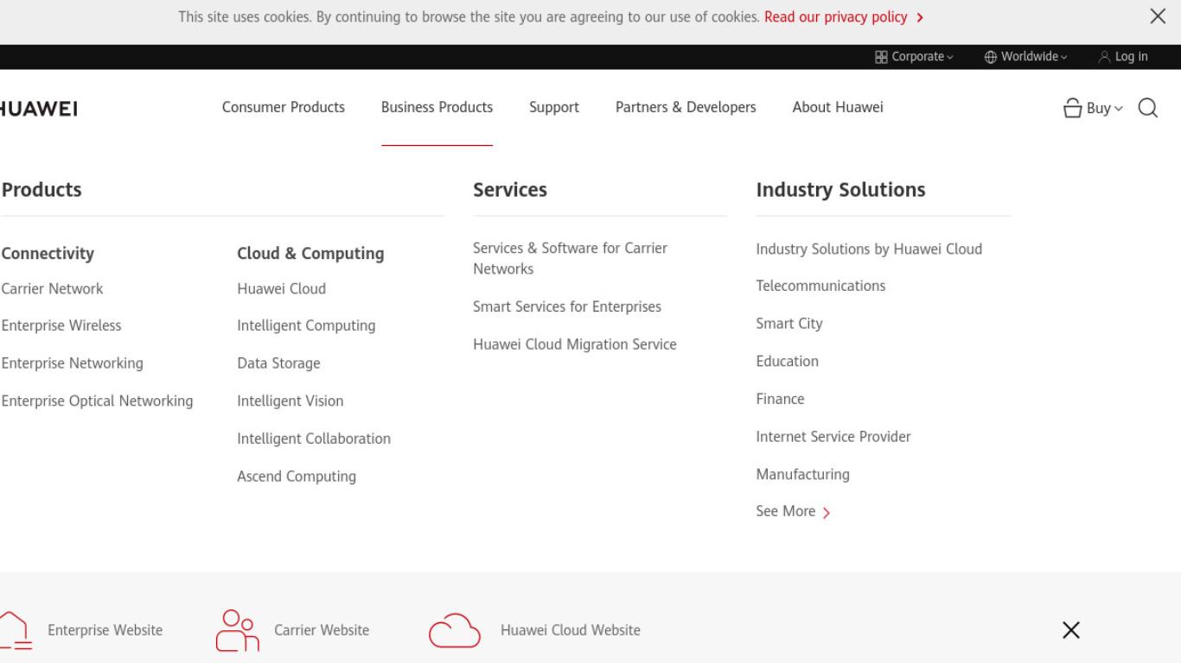1181x663 pixels.
Task: Open Smart City industry link
Action: coord(789,325)
